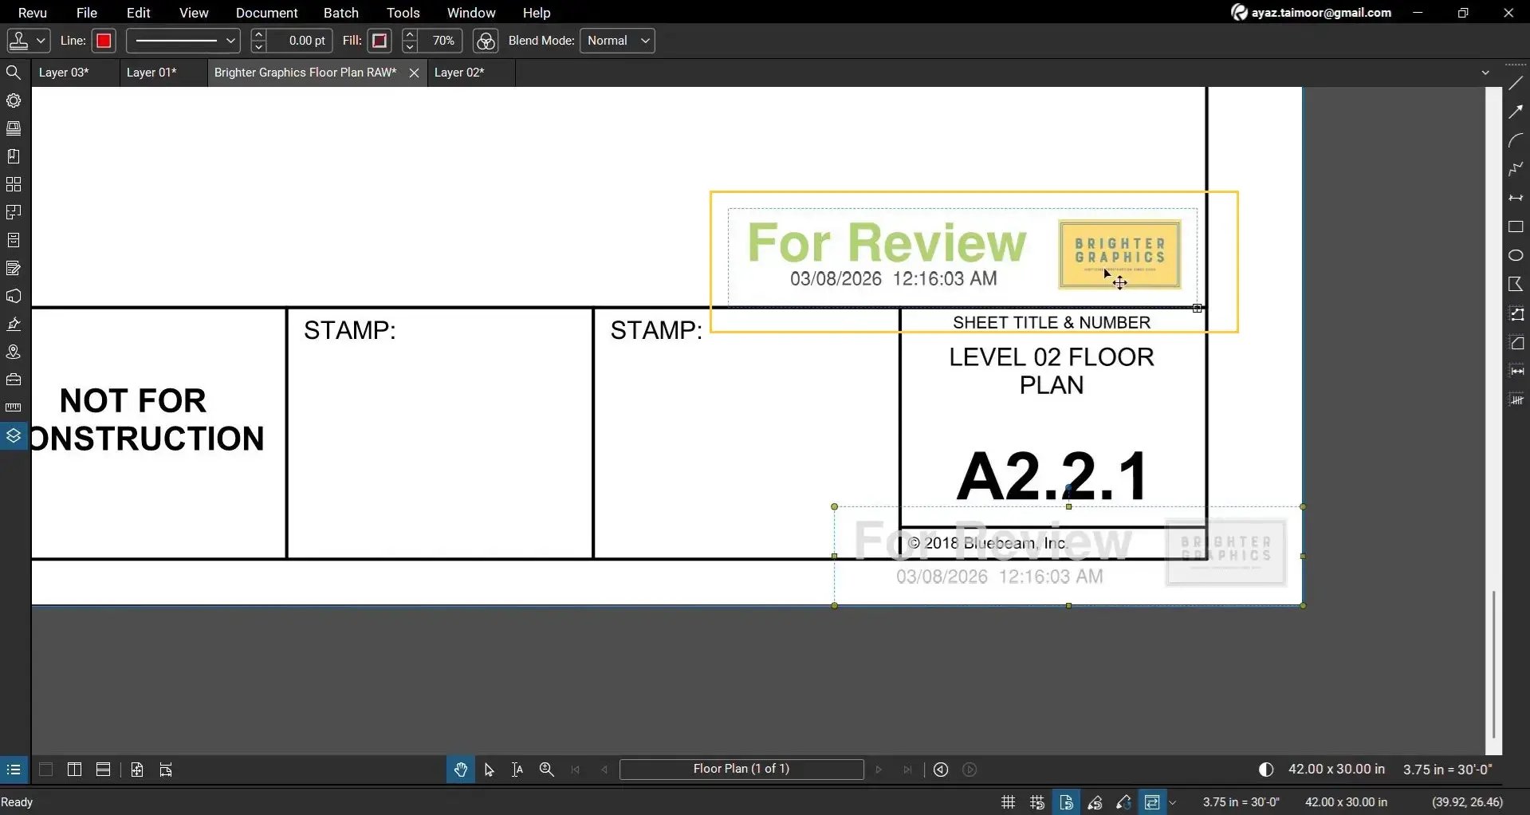Select the Perimeter measurement tool
The width and height of the screenshot is (1530, 815).
tap(1516, 313)
